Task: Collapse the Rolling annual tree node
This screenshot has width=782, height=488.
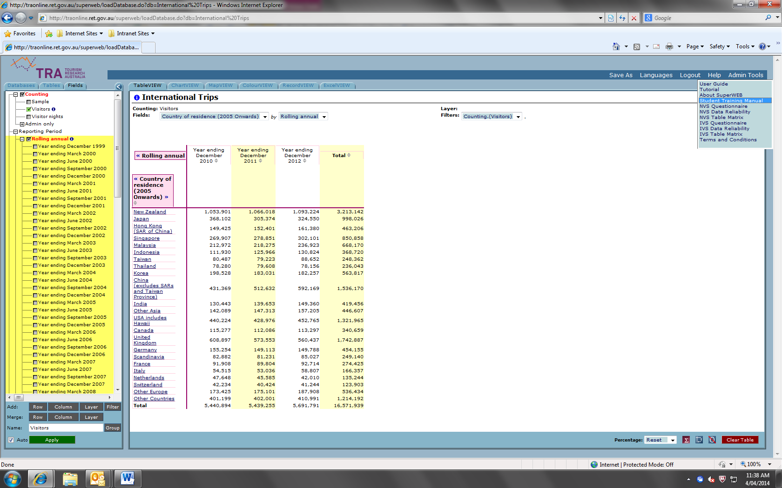Action: tap(22, 139)
